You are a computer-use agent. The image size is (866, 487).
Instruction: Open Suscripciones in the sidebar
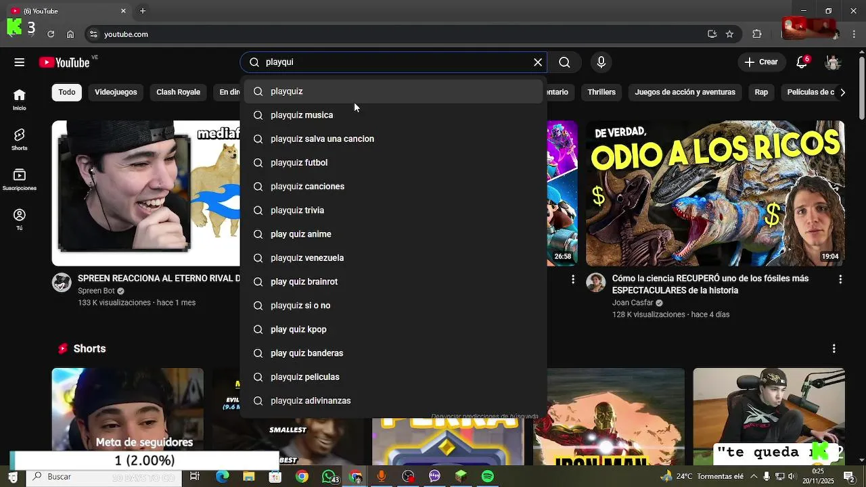click(20, 179)
